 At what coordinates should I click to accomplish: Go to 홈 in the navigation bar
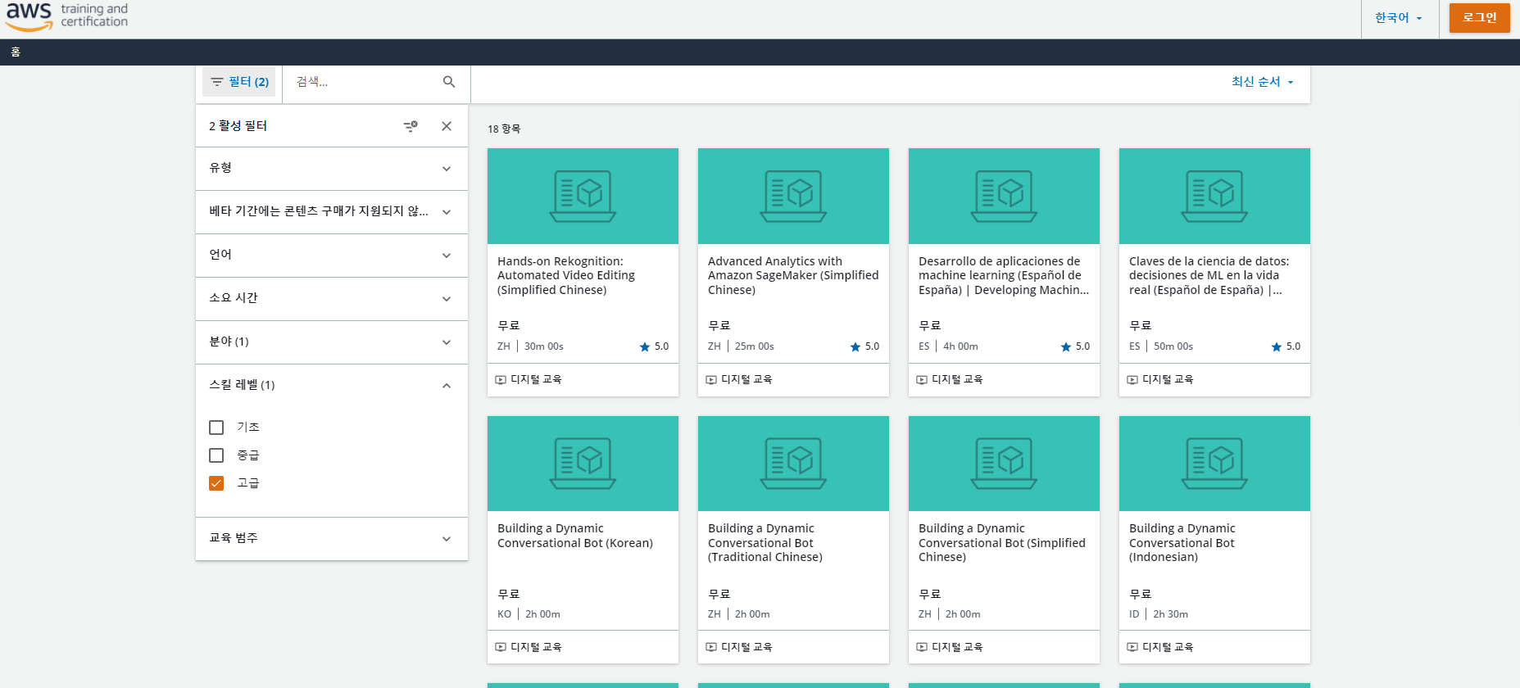(16, 52)
